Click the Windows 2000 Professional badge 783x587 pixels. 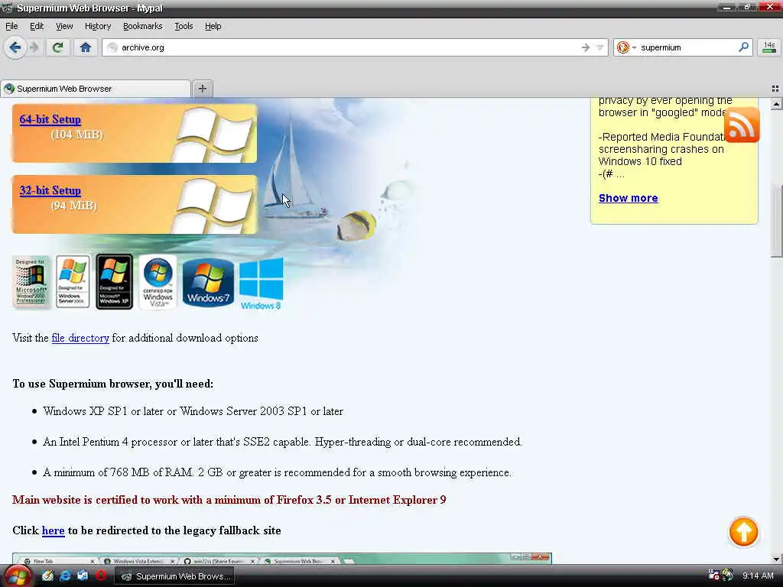(31, 282)
